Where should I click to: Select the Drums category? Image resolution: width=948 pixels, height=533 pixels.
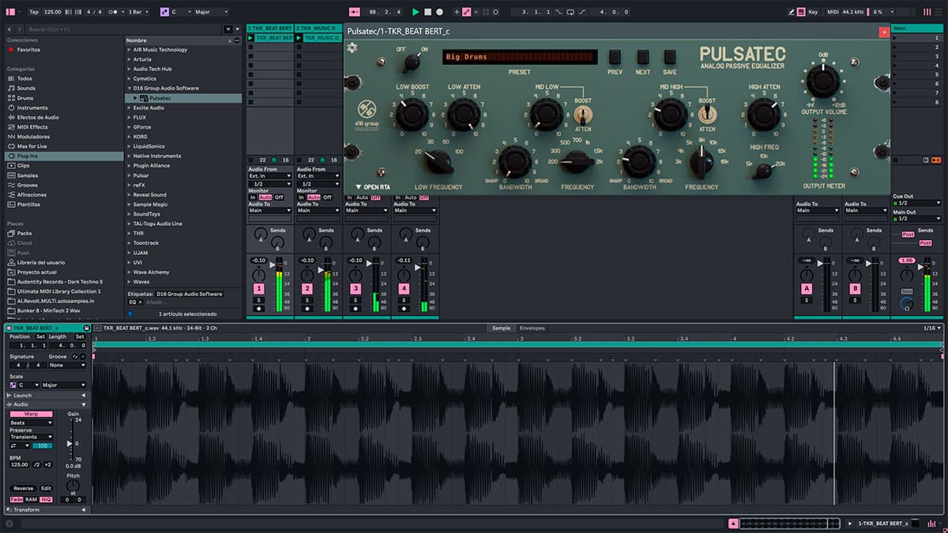(x=25, y=98)
